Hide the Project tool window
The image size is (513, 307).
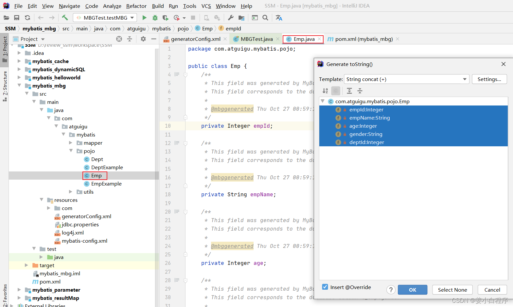coord(154,39)
